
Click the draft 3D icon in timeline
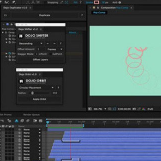(x=9, y=121)
